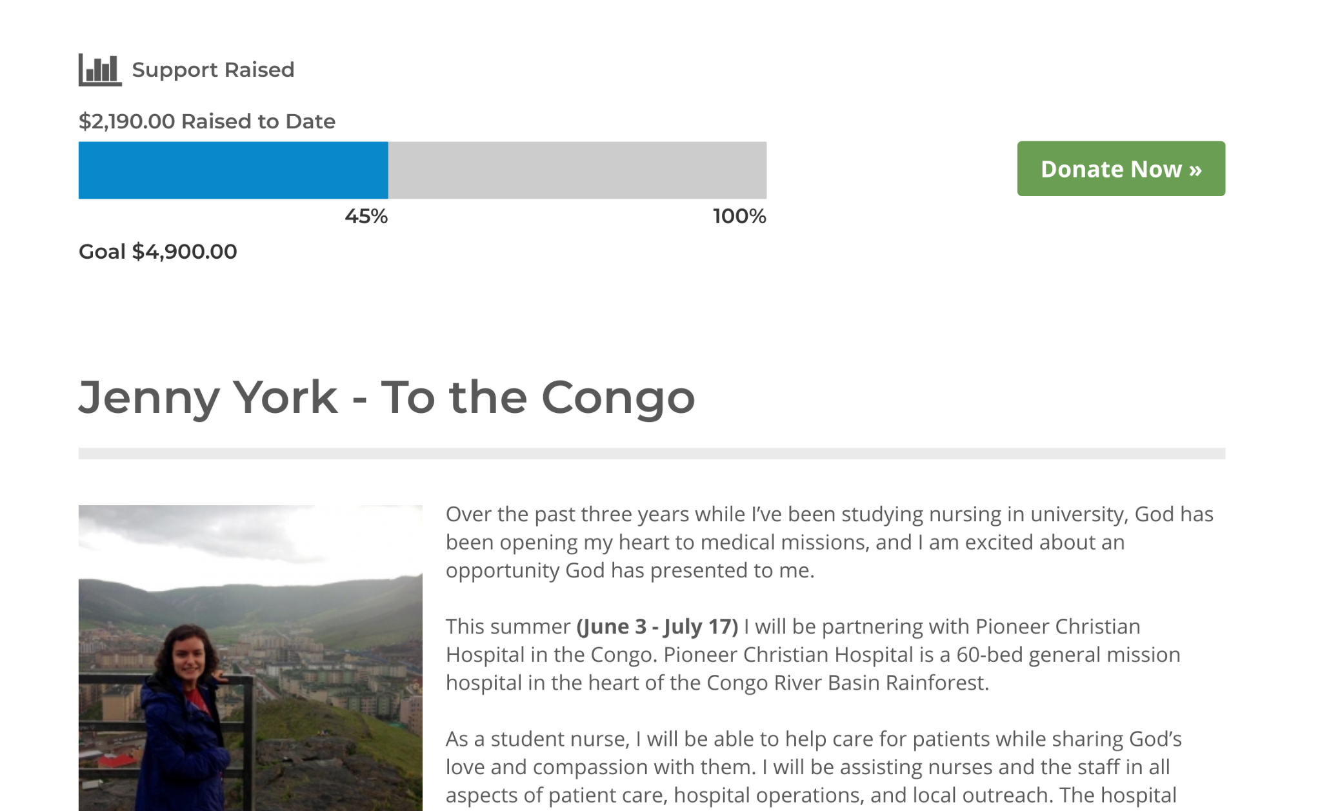Click the paragraph starting "Over the past three years"
The image size is (1320, 811).
(829, 542)
